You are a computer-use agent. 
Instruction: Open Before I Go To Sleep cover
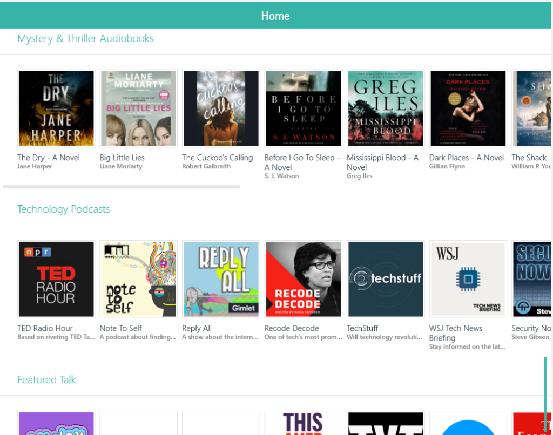click(304, 108)
